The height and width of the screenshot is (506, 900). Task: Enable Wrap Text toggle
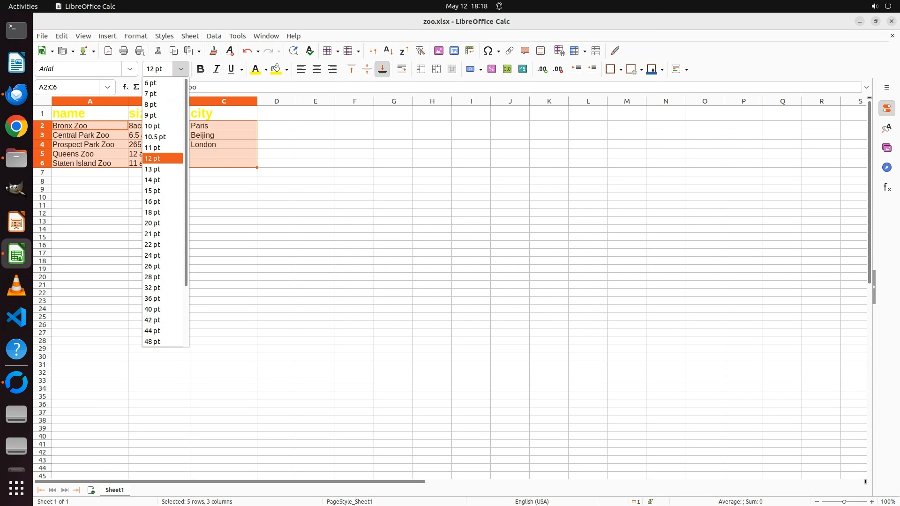(402, 69)
